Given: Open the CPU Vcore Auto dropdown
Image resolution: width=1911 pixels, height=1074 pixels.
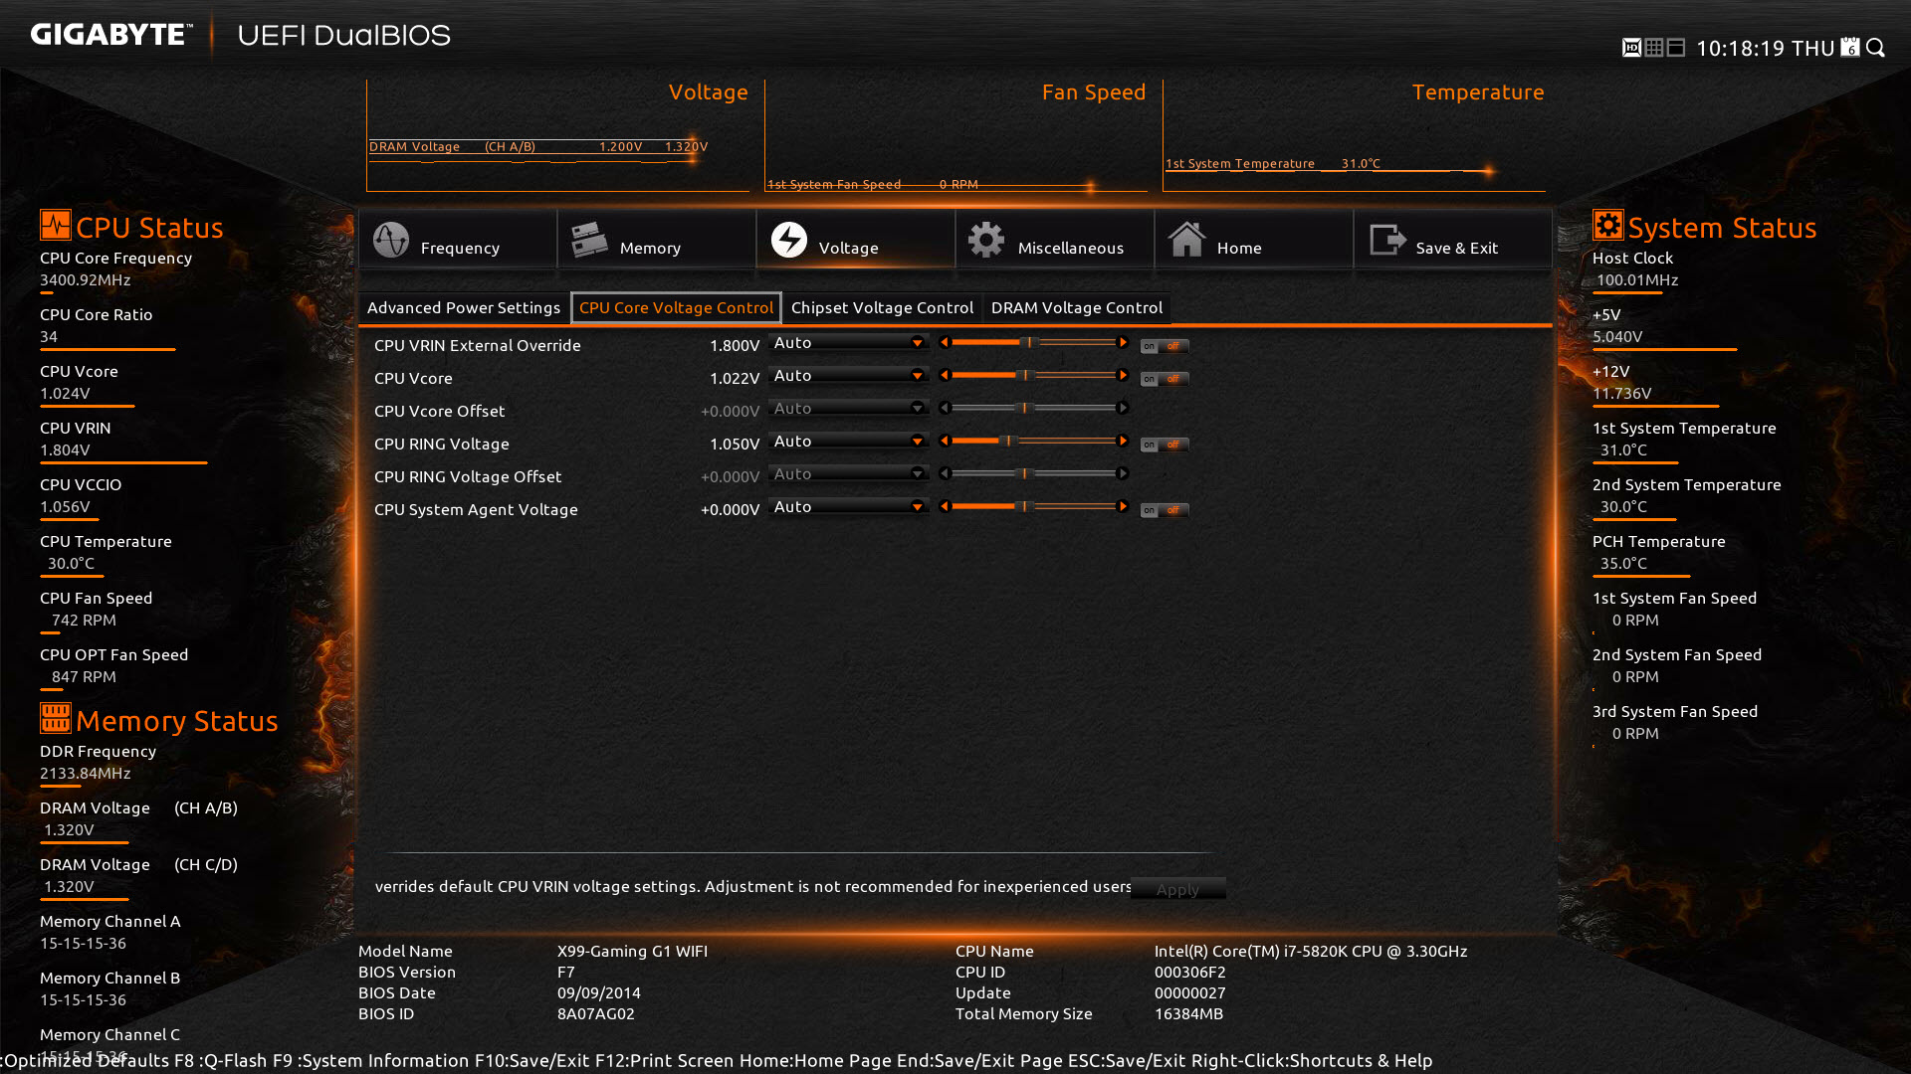Looking at the screenshot, I should pos(848,376).
